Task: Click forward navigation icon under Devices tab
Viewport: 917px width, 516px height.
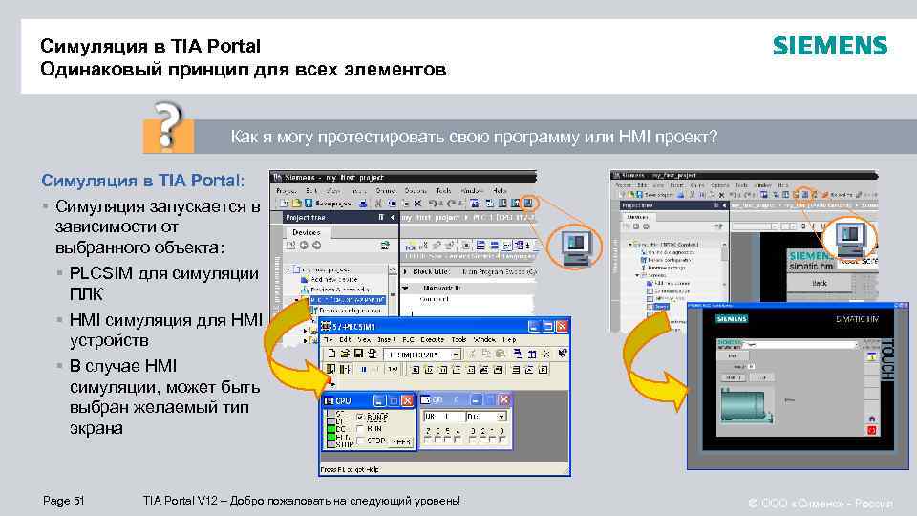Action: coord(316,246)
